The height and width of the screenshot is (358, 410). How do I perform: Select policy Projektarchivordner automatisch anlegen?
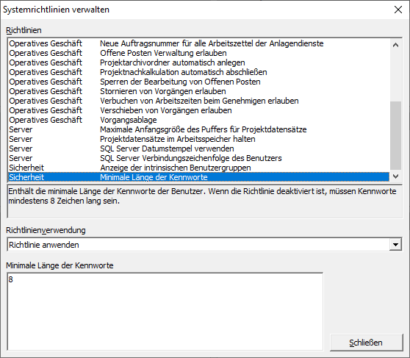click(x=198, y=62)
